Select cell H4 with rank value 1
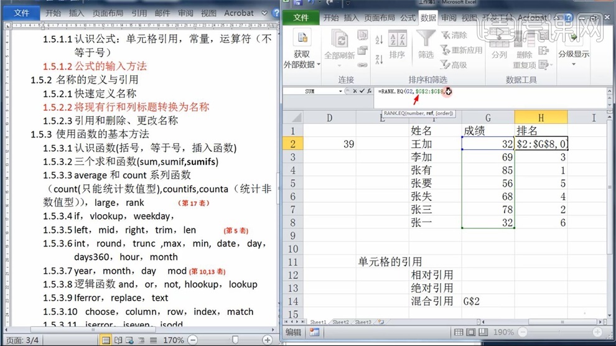Image resolution: width=616 pixels, height=346 pixels. click(541, 170)
